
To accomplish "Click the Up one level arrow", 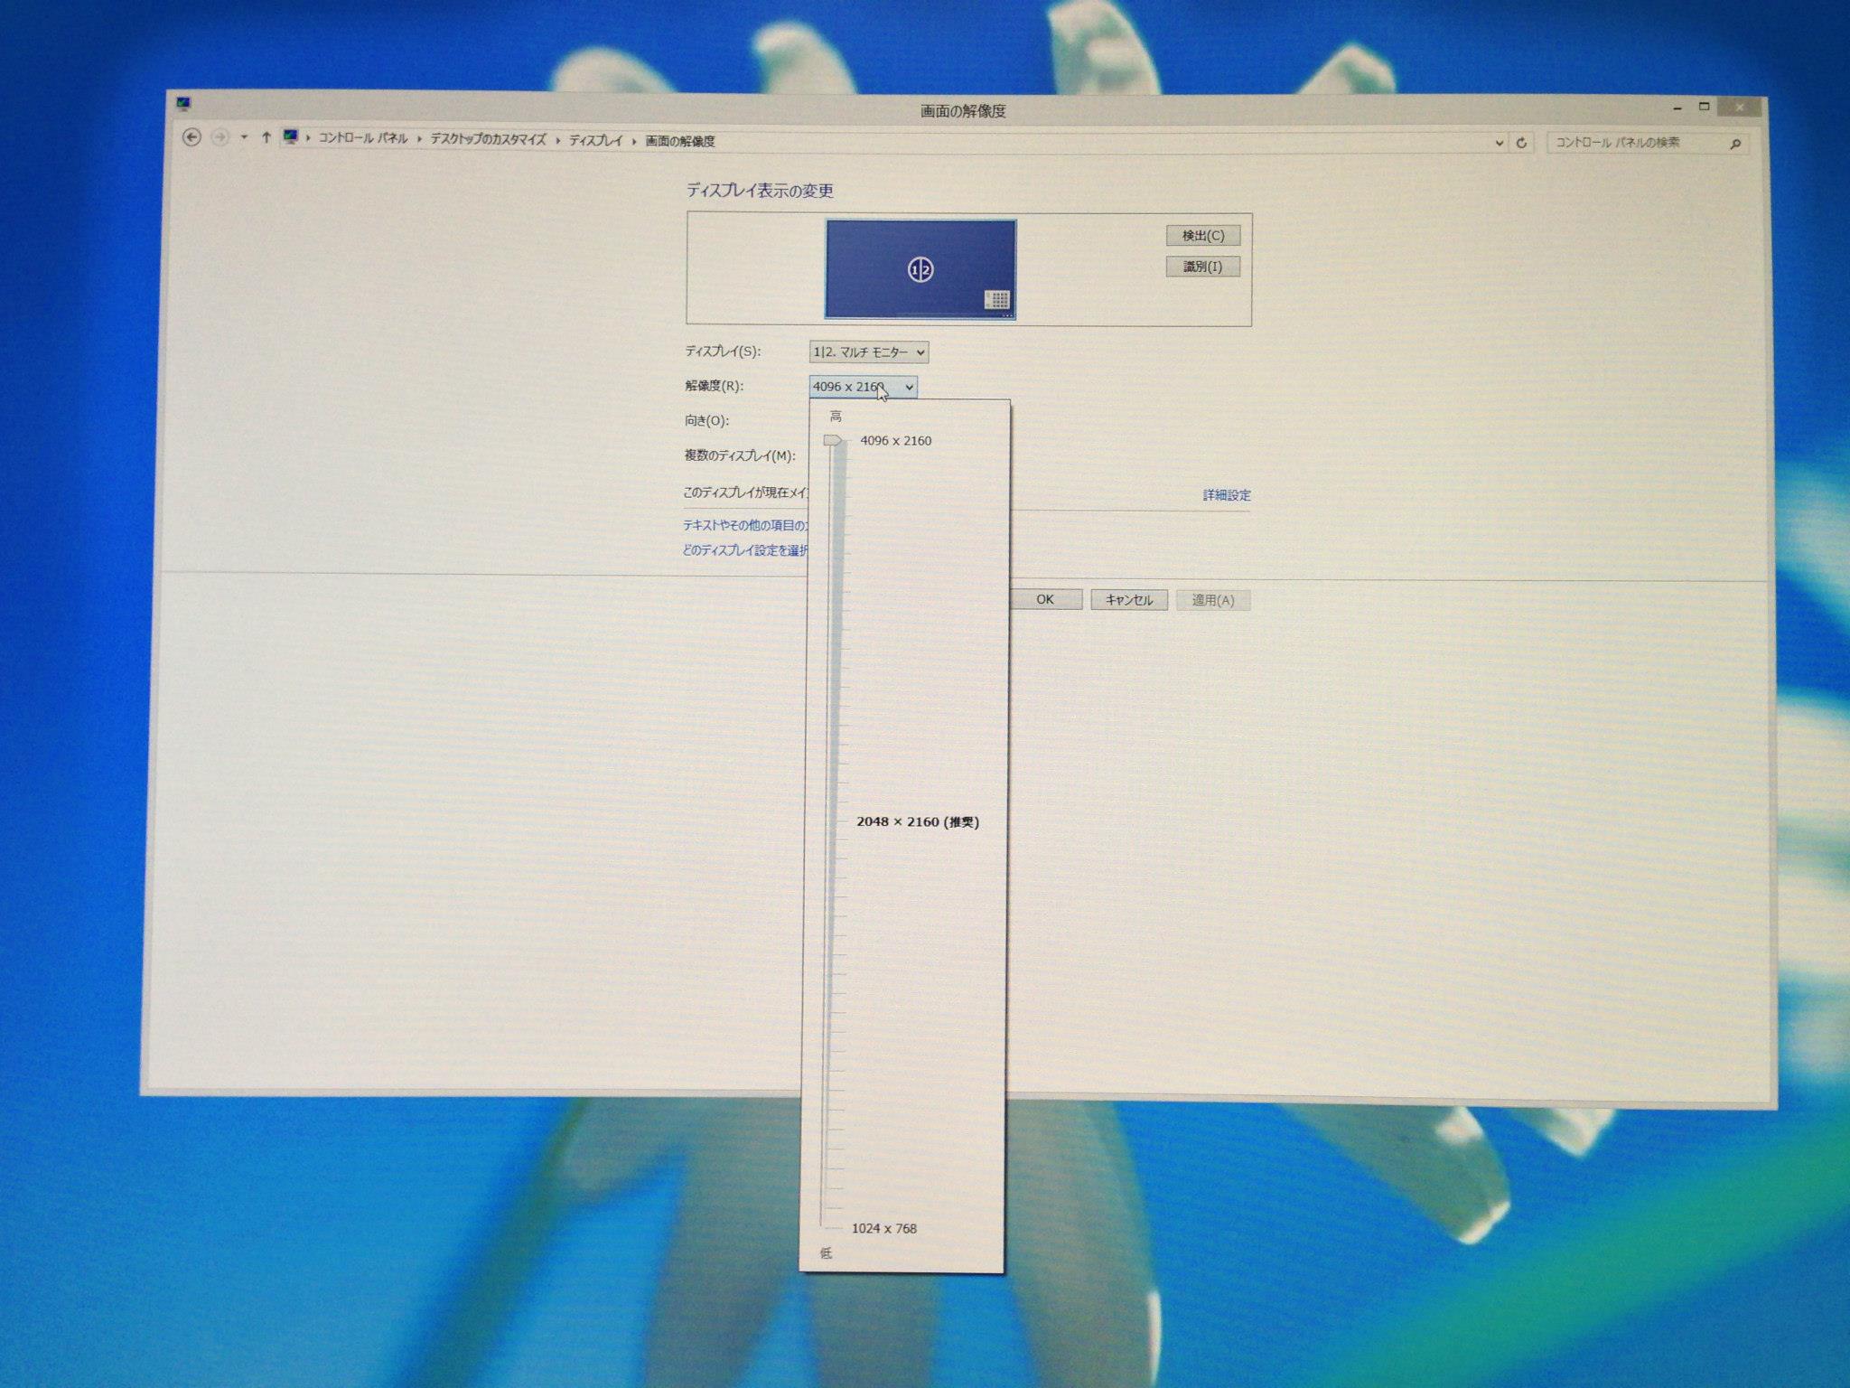I will (266, 137).
